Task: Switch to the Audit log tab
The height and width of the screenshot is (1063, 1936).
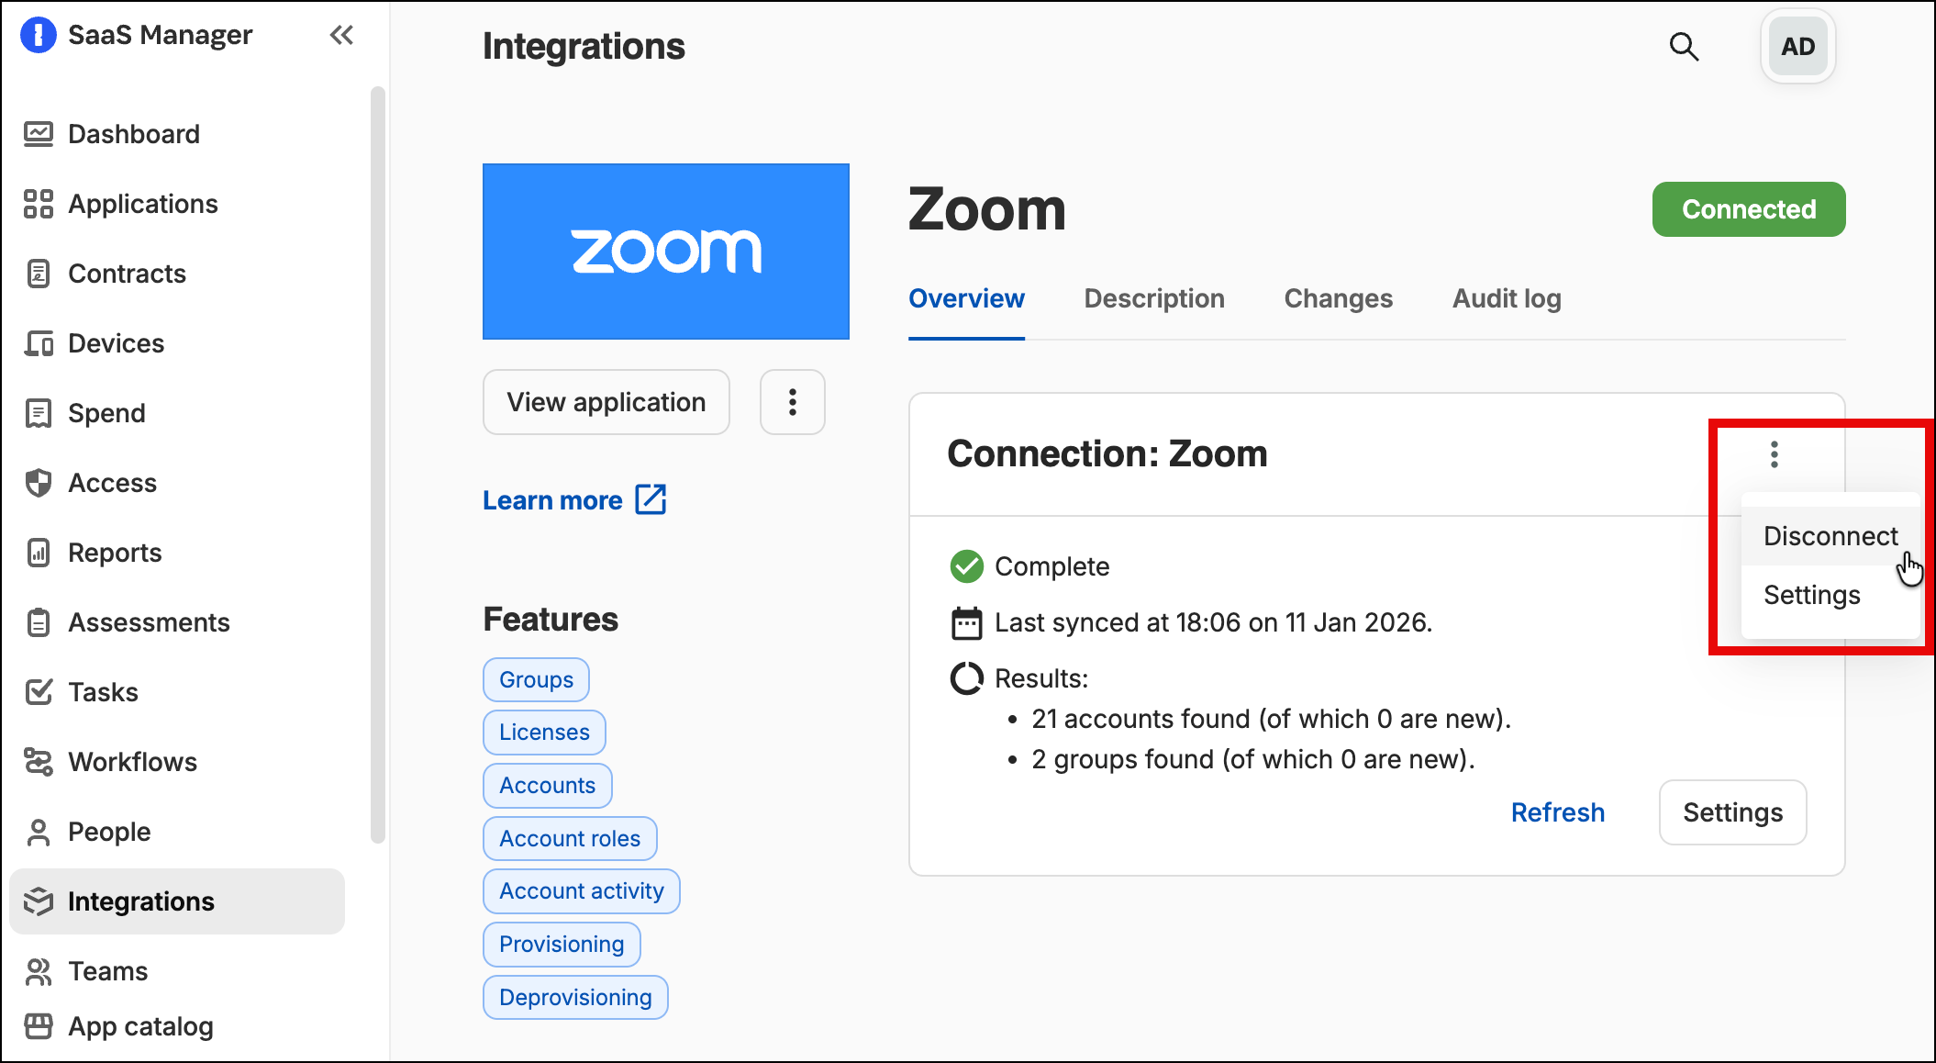Action: [1507, 298]
